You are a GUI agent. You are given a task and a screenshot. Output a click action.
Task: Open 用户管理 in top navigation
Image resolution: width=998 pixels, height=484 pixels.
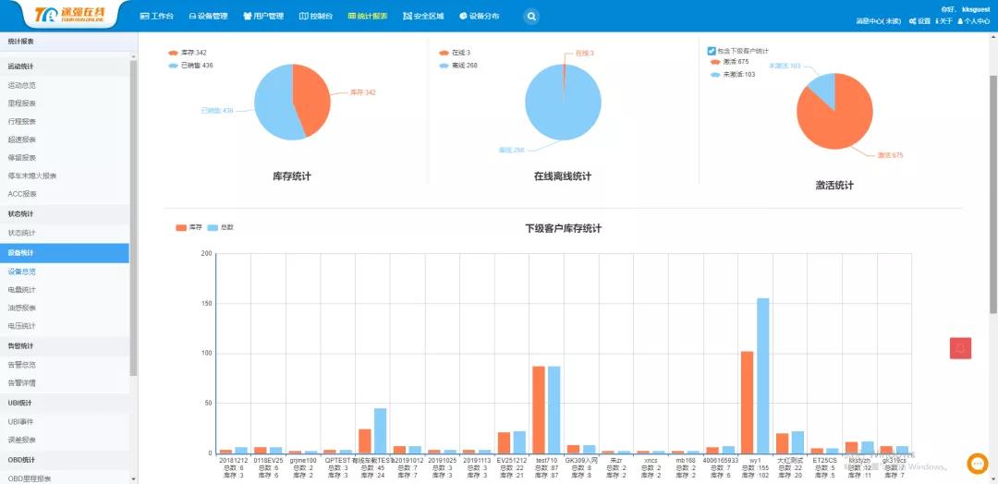coord(263,16)
